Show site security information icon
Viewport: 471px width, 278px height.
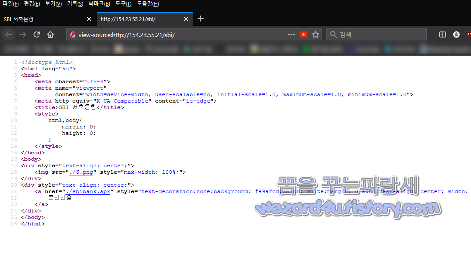tap(73, 34)
